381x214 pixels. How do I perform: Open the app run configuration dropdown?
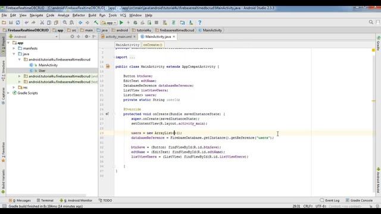pos(109,23)
